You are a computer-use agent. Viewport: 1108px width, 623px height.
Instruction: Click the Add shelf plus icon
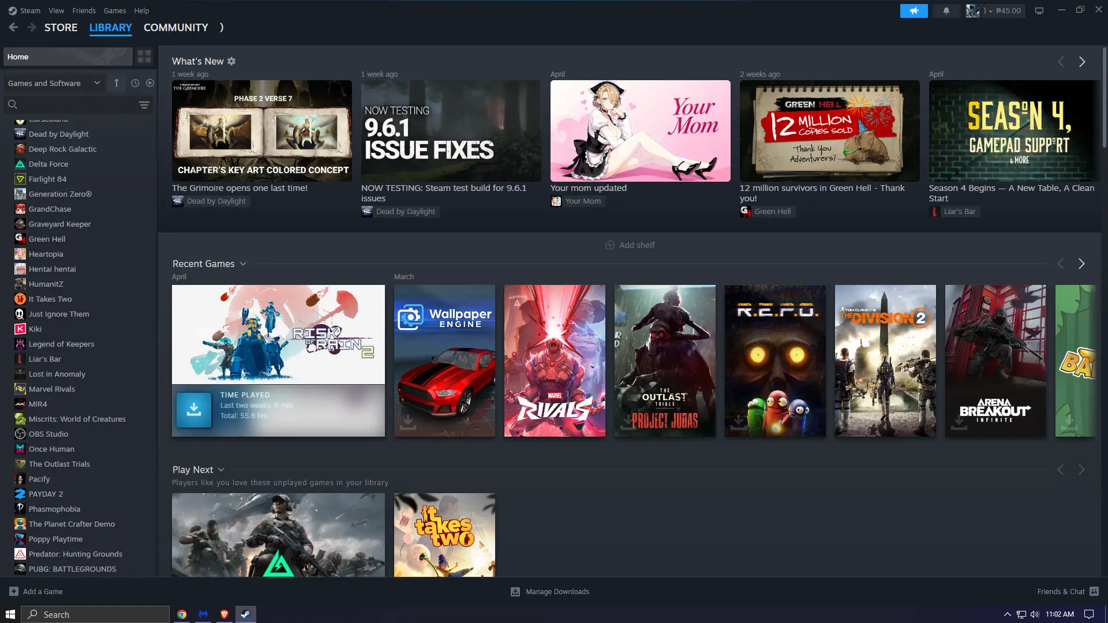(x=610, y=245)
